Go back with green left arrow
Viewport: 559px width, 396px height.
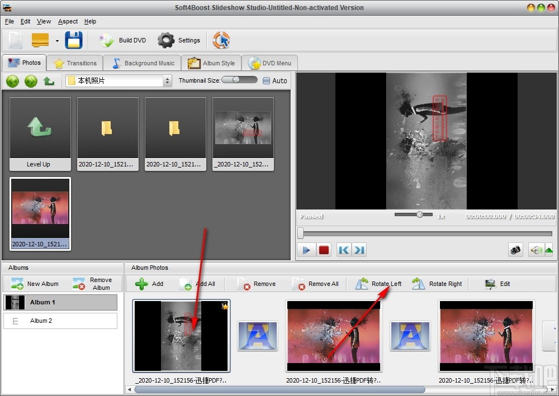tap(12, 81)
